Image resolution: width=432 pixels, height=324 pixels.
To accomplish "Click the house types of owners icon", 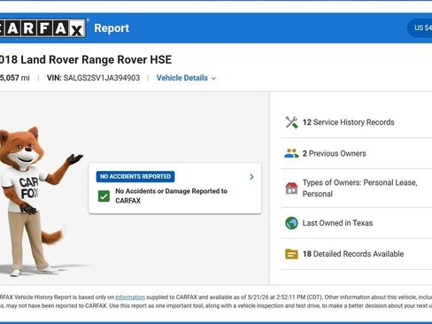I will tap(291, 189).
